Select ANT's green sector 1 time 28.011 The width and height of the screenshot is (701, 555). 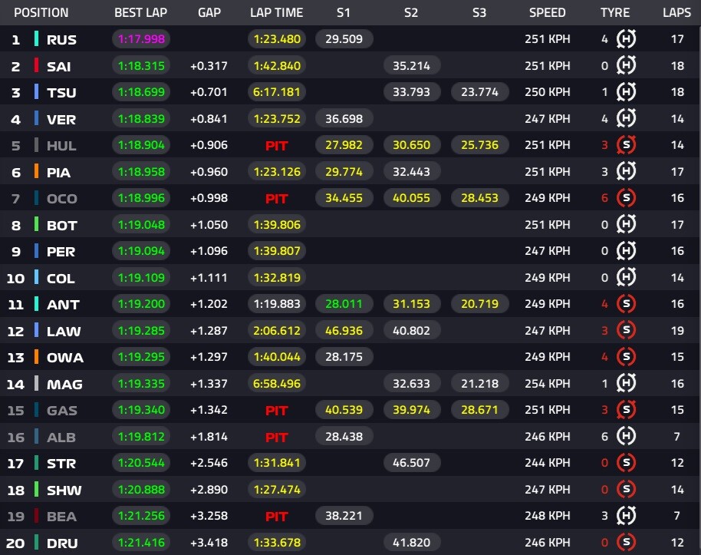[x=344, y=304]
